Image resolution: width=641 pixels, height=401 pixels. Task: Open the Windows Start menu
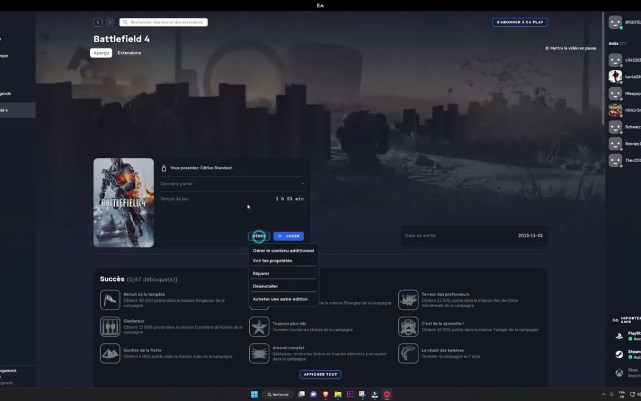tap(254, 394)
